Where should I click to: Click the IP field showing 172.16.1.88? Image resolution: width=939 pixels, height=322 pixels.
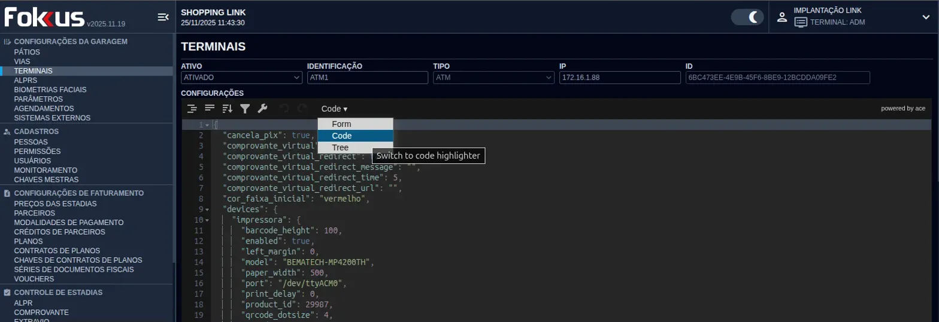click(619, 78)
